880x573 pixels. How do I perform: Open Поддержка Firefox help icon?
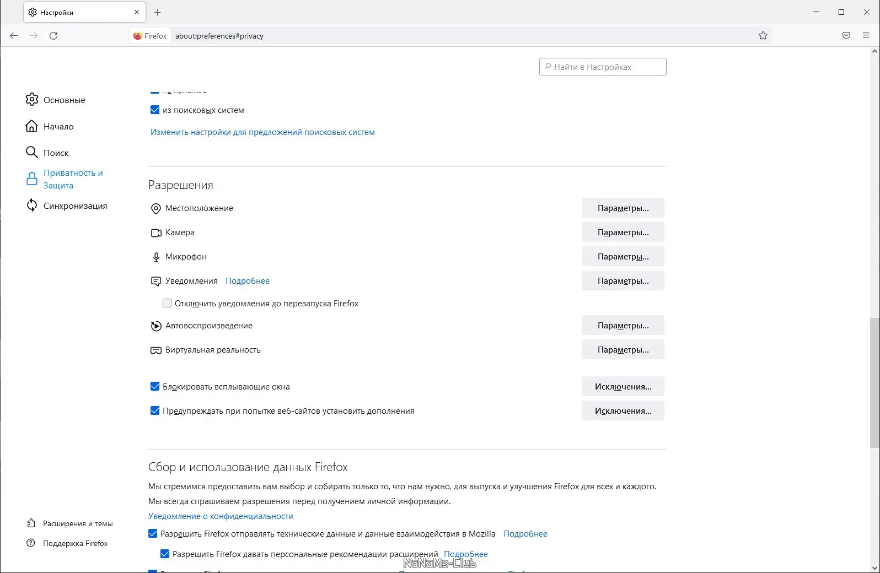(31, 543)
